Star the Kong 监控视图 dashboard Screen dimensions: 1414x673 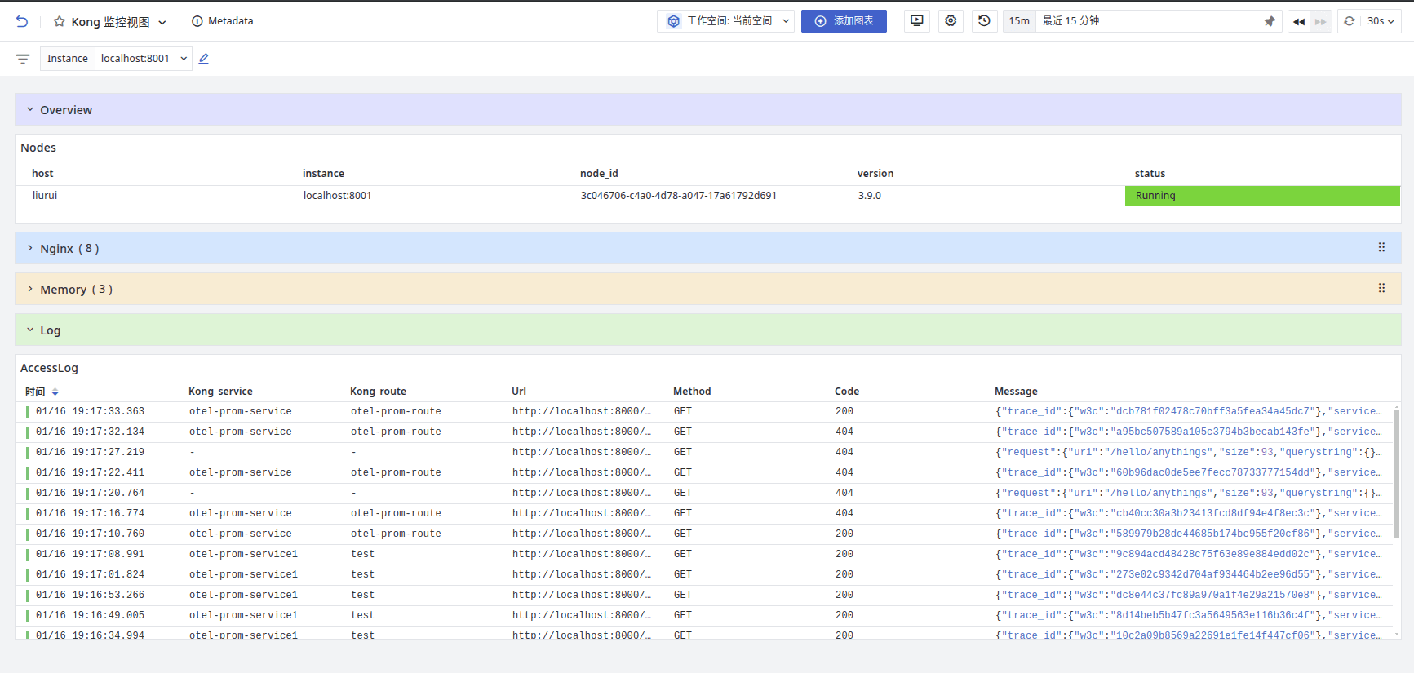(x=60, y=22)
